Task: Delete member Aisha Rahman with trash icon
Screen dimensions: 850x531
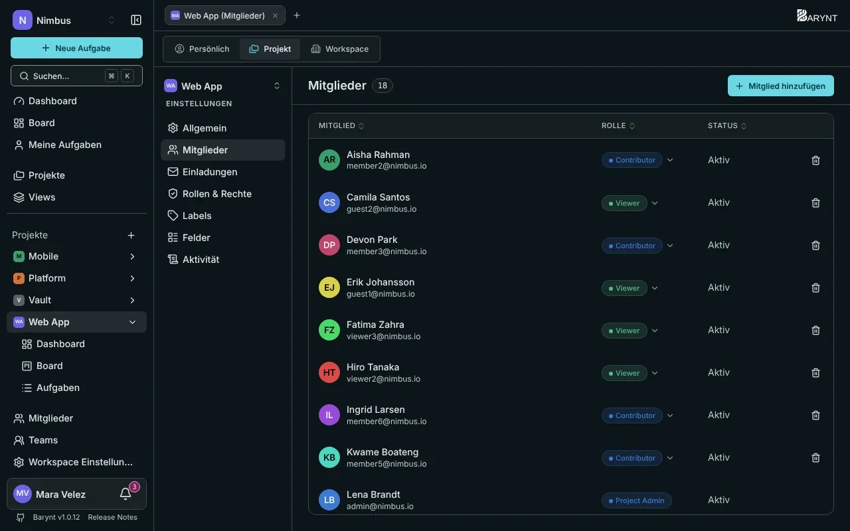Action: (x=816, y=160)
